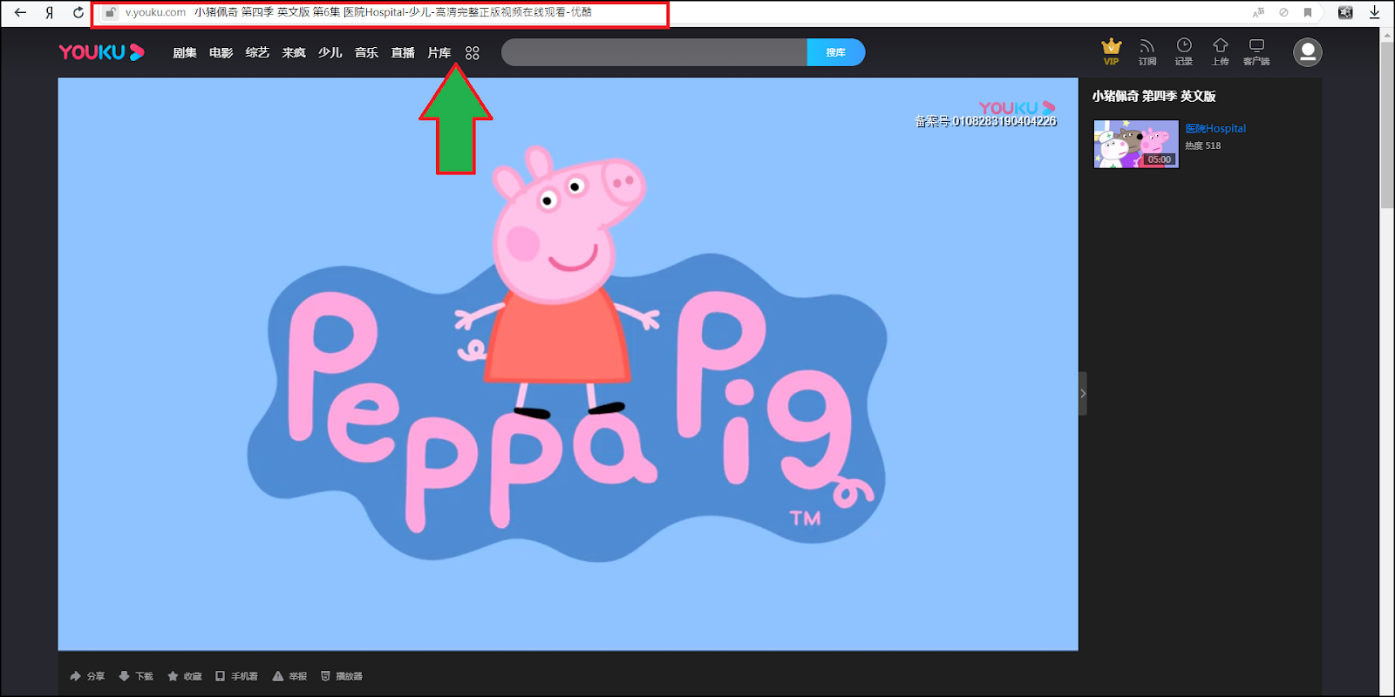Toggle the browser bookmark icon
The image size is (1395, 697).
(x=1308, y=12)
